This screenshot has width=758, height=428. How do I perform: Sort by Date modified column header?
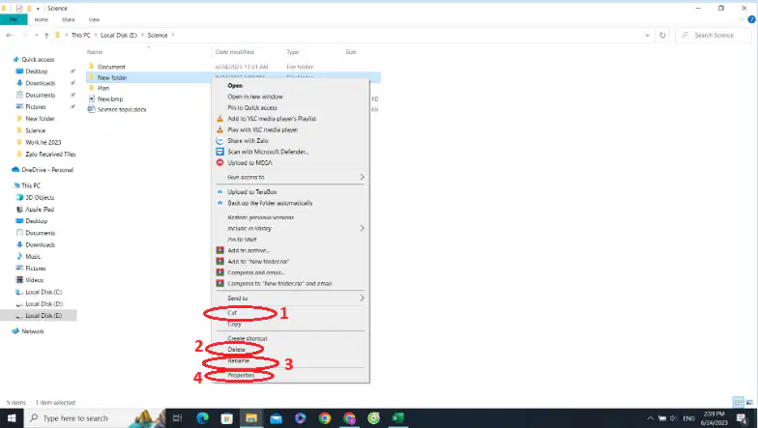(x=234, y=52)
